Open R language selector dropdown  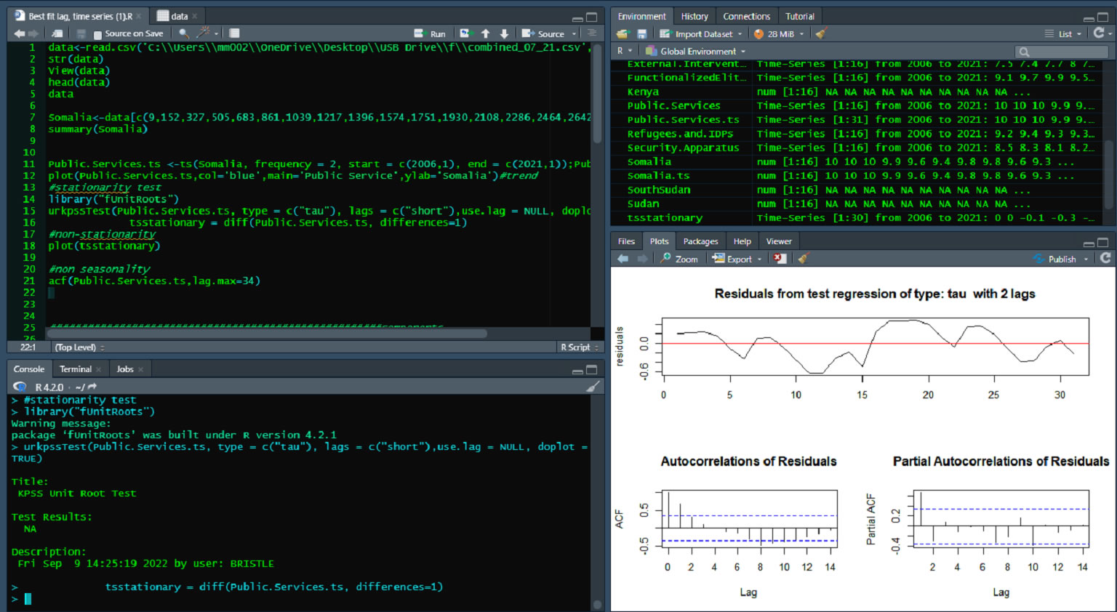coord(625,51)
